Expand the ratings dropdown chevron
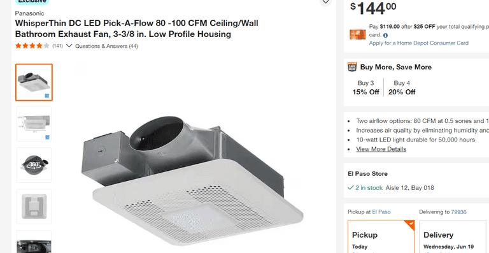This screenshot has height=253, width=489. (69, 46)
